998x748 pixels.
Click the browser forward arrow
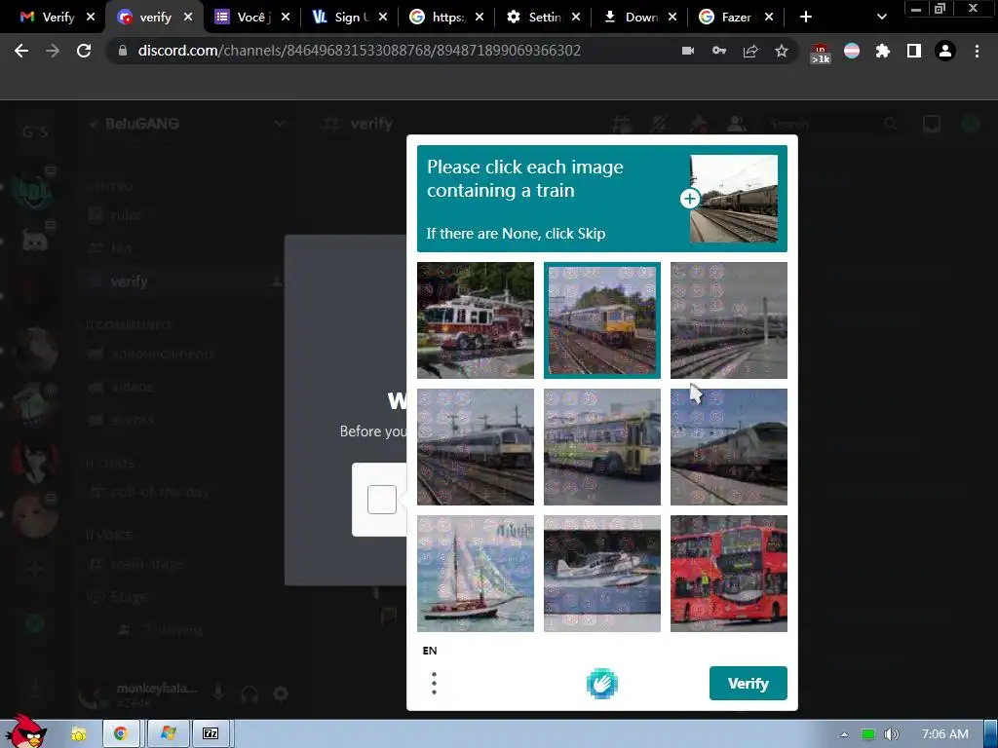[x=53, y=51]
